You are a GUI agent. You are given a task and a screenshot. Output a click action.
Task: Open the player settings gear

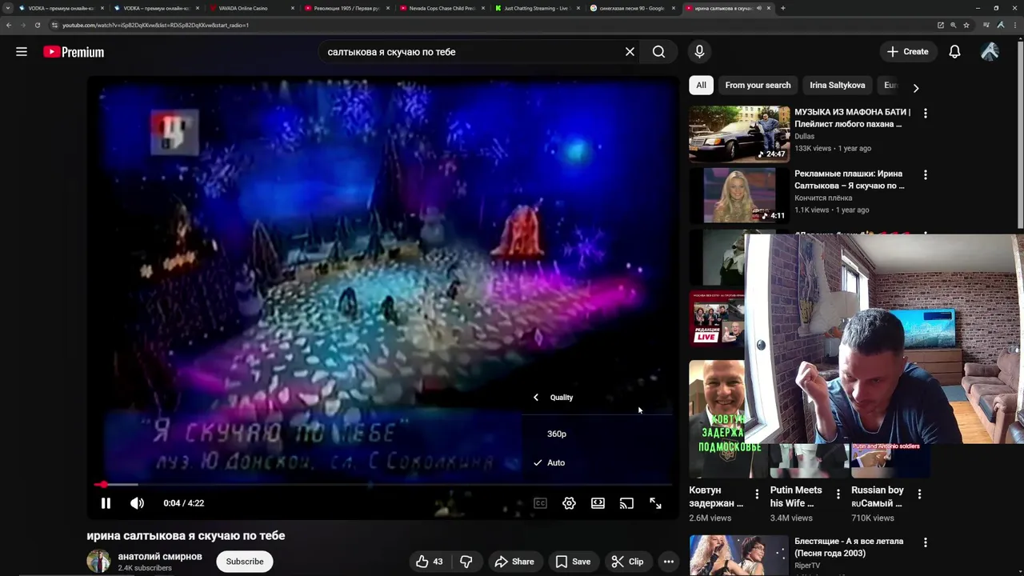(x=569, y=503)
